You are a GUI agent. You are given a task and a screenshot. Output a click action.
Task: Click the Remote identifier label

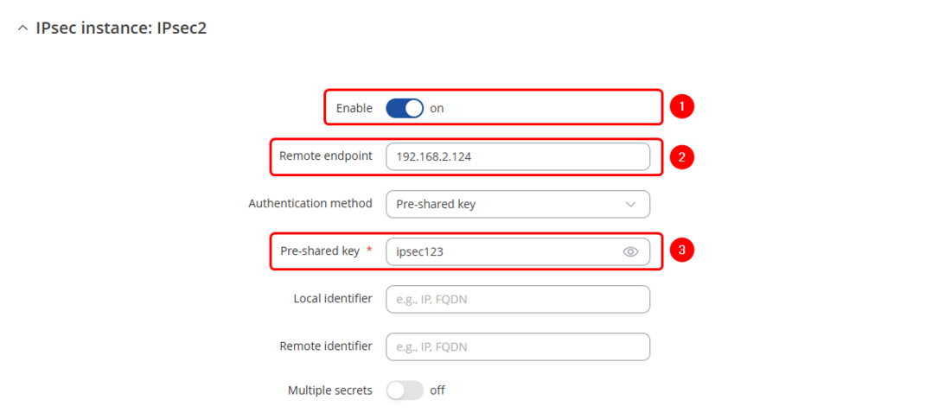325,346
